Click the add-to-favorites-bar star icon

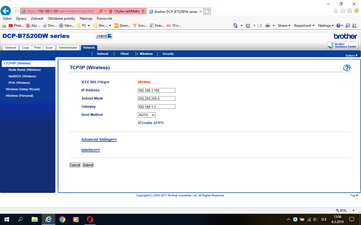(x=4, y=26)
